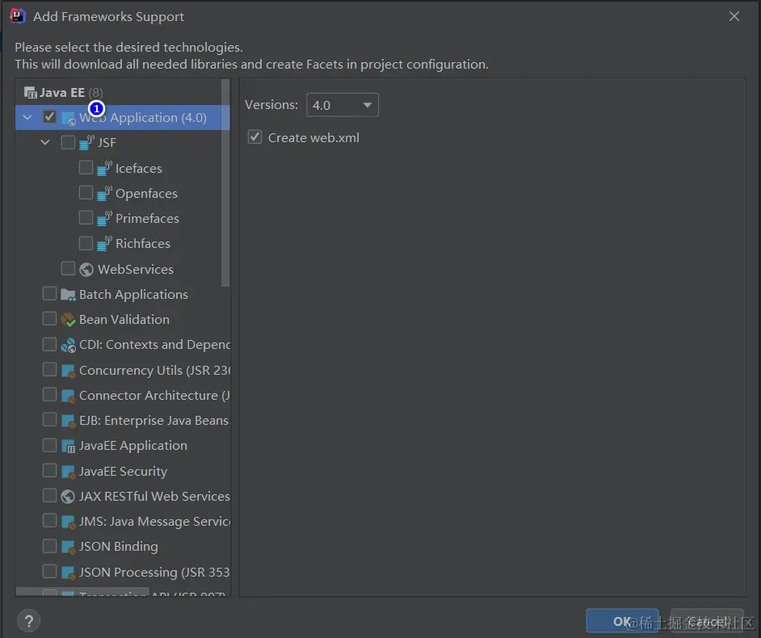The image size is (761, 638).
Task: Click the vertical scrollbar of technologies list
Action: (225, 183)
